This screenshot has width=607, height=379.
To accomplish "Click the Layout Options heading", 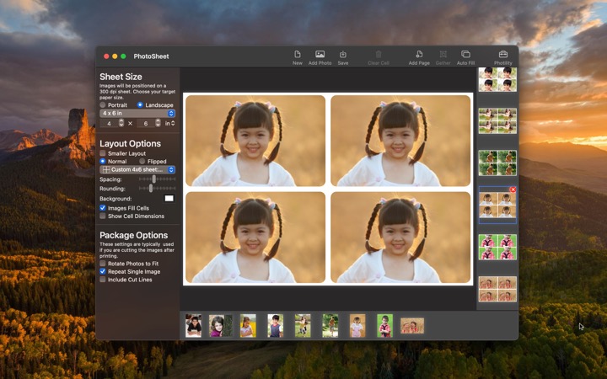I will pyautogui.click(x=130, y=143).
